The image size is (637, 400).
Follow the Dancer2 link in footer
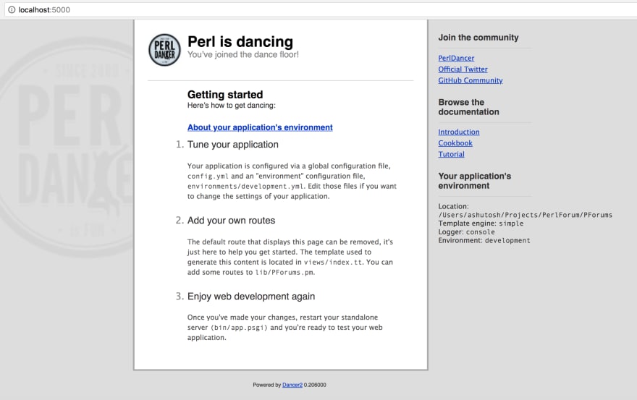pos(292,385)
